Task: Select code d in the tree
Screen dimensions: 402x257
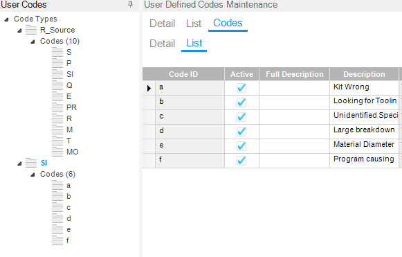Action: (x=68, y=218)
